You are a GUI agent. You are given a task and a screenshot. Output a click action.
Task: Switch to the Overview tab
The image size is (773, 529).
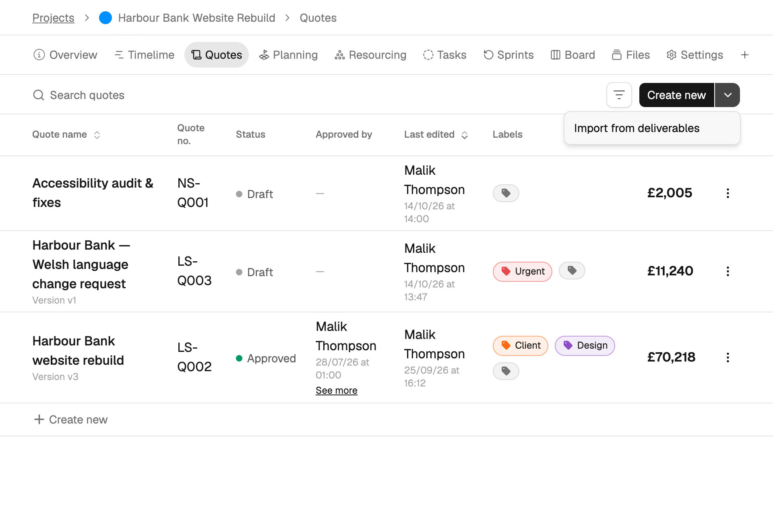click(65, 55)
